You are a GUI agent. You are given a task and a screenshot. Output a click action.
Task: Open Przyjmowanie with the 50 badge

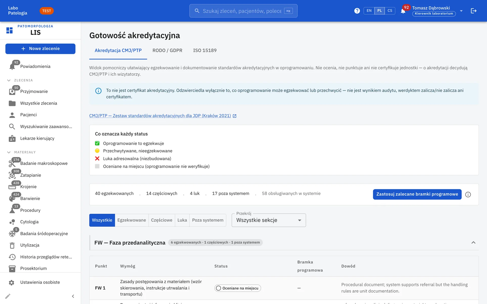(x=41, y=91)
